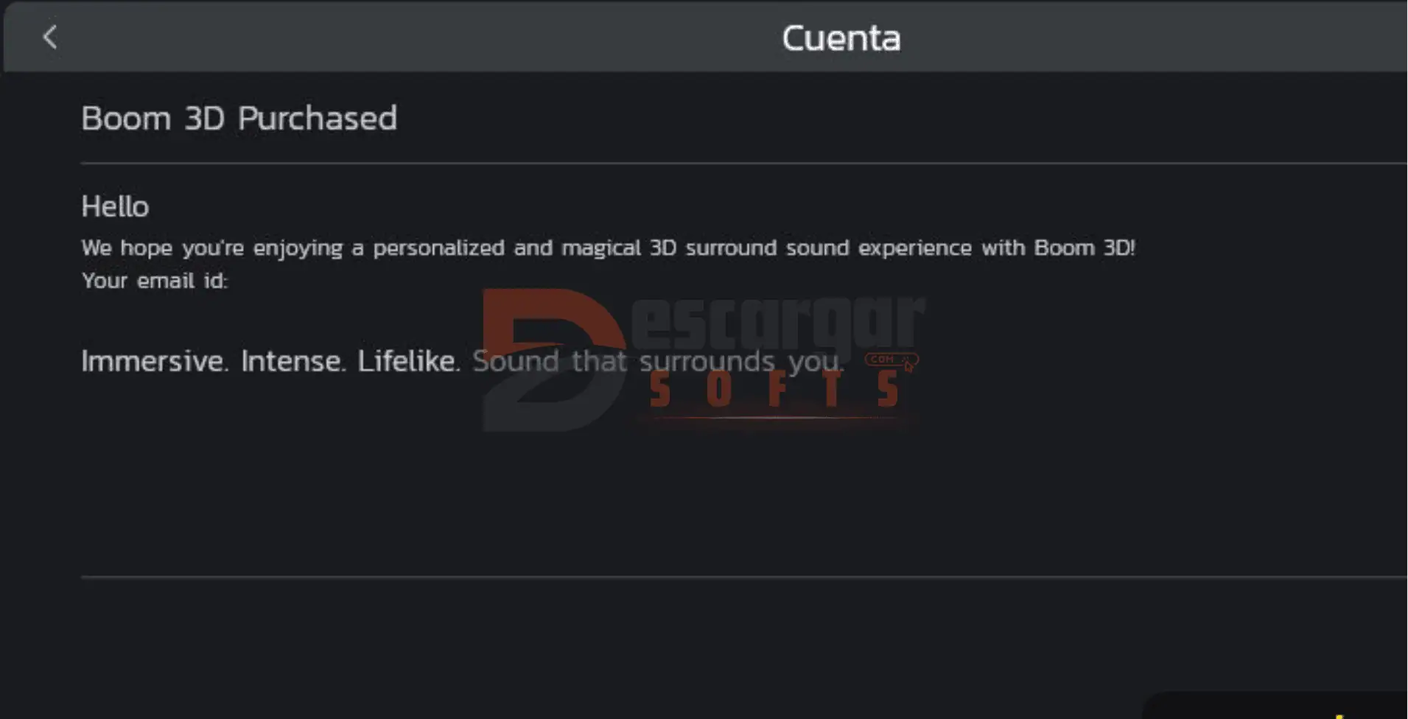Click 'Boom 3D!' at the sentence end

[1085, 248]
